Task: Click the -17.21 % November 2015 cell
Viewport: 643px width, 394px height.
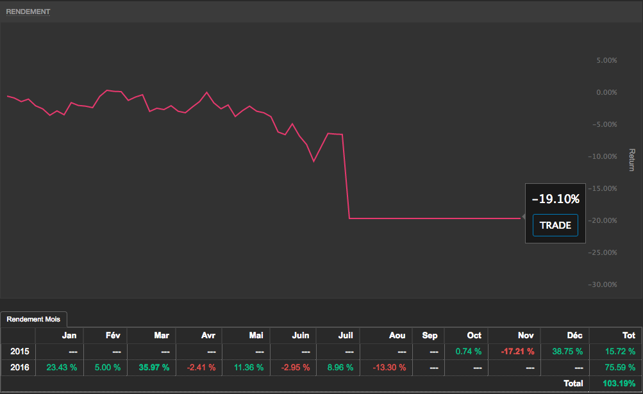Action: (517, 351)
